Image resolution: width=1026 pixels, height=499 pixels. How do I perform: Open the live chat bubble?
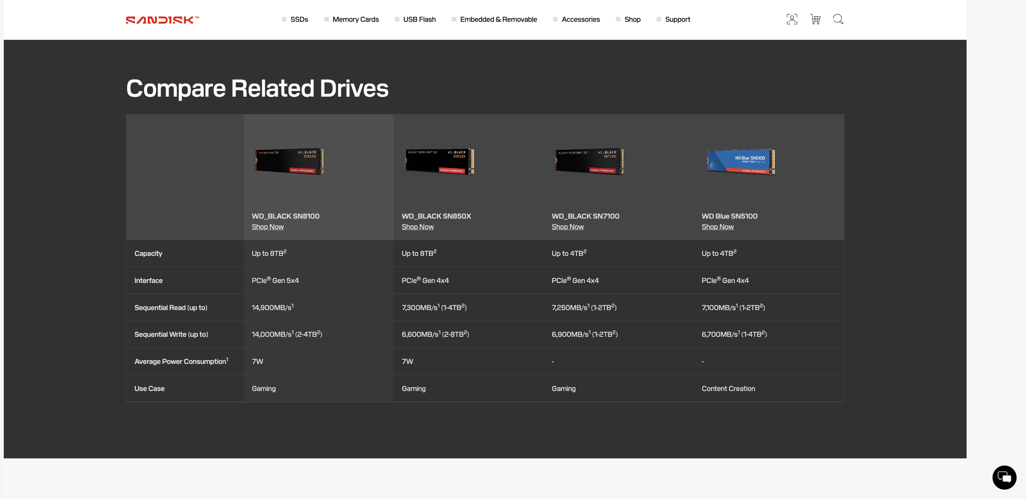pyautogui.click(x=1004, y=477)
